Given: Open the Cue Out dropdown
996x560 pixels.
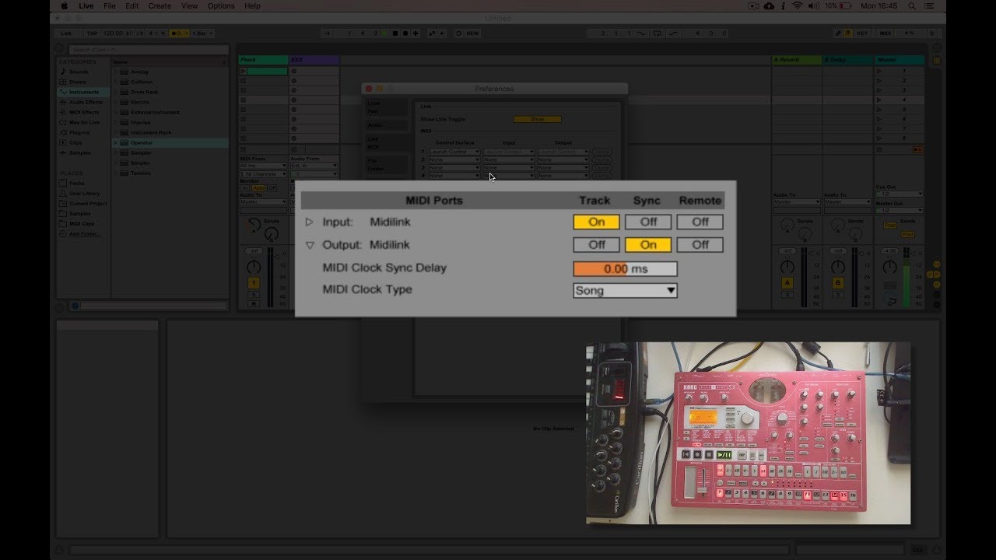Looking at the screenshot, I should click(x=899, y=194).
